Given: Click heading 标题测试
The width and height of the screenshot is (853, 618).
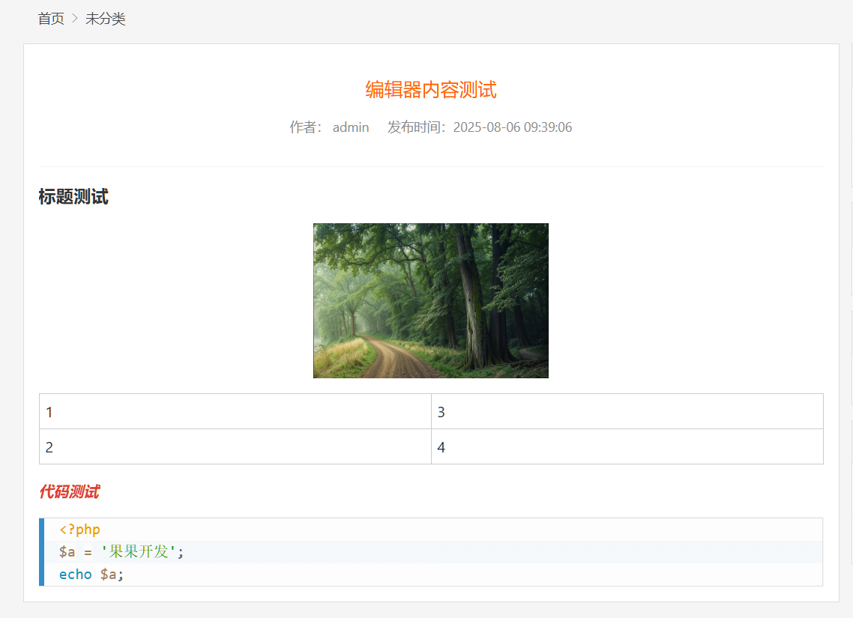Looking at the screenshot, I should (x=73, y=197).
